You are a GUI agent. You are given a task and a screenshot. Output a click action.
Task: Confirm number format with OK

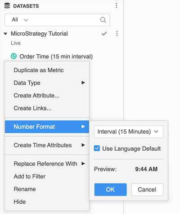110,190
